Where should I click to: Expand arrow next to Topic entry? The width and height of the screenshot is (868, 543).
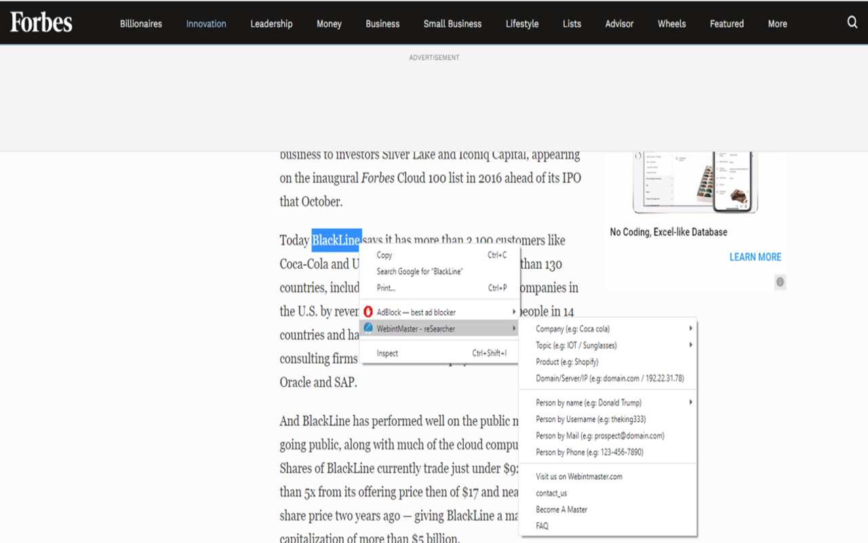coord(691,345)
